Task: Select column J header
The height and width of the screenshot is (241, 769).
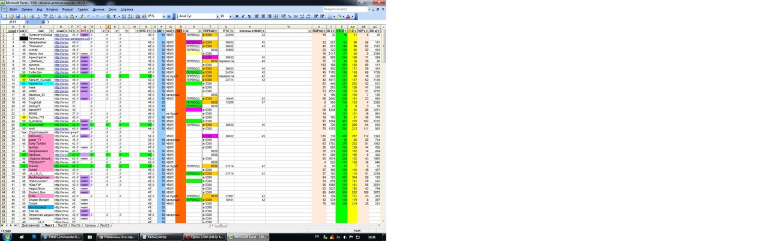Action: tap(108, 26)
